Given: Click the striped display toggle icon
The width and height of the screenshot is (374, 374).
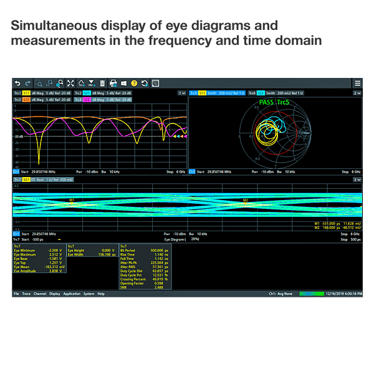Looking at the screenshot, I should click(155, 84).
